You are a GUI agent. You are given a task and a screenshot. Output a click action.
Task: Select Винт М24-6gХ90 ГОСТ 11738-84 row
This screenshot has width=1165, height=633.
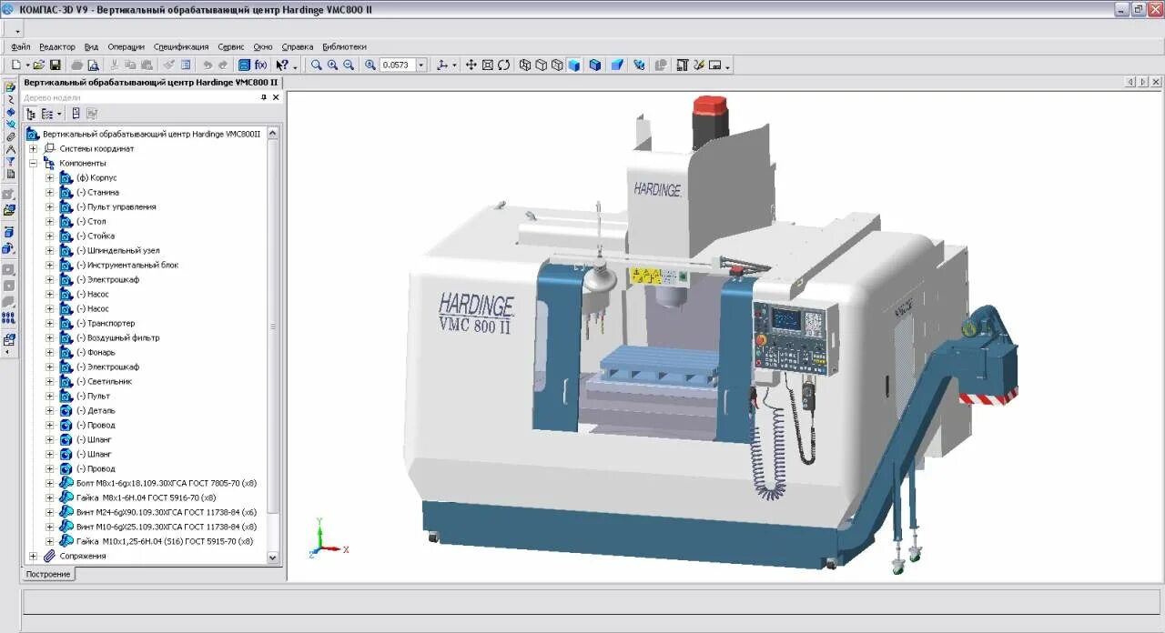click(x=167, y=512)
